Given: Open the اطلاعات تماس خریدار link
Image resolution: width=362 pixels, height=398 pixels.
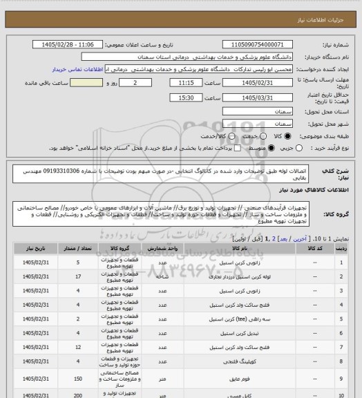Looking at the screenshot, I should [x=77, y=70].
